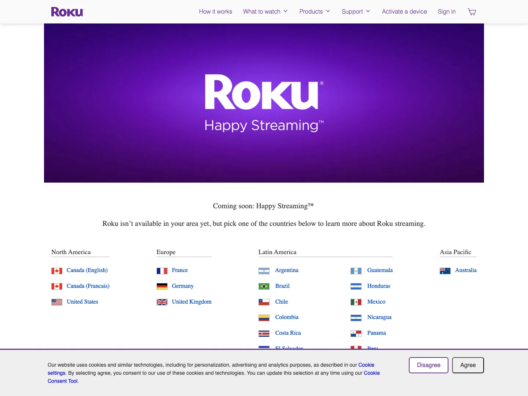Click the North America heading
528x396 pixels.
tap(71, 252)
